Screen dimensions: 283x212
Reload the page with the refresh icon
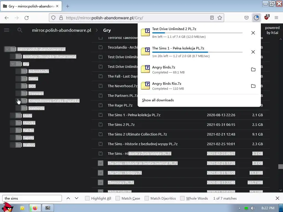click(27, 18)
